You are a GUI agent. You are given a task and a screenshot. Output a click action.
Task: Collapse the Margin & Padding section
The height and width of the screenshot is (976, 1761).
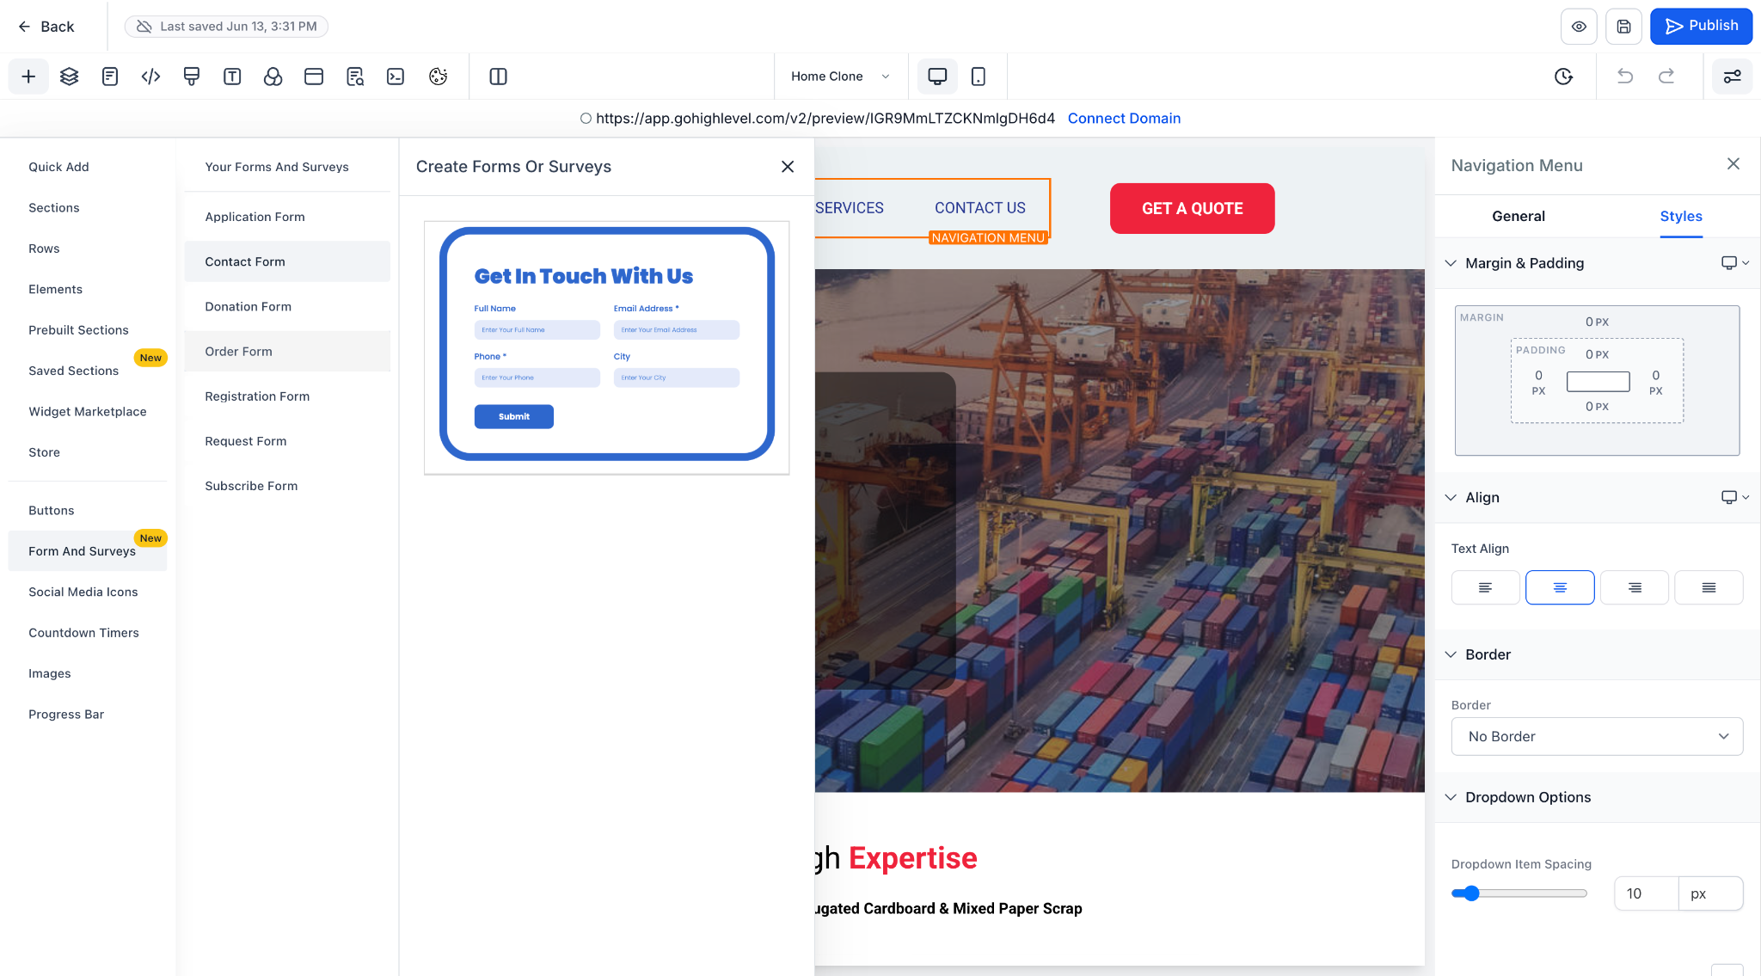1451,263
